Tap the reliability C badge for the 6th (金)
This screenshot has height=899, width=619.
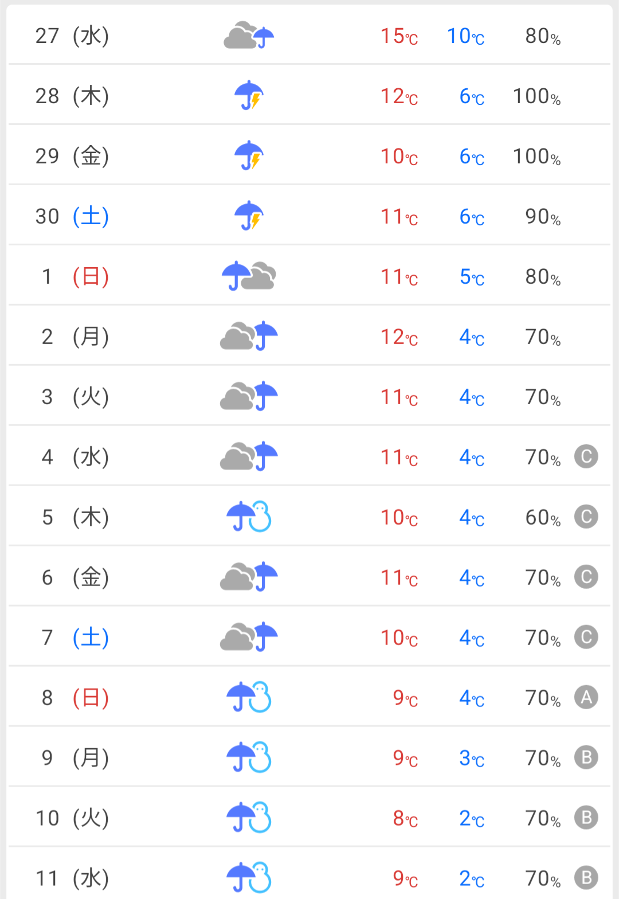586,577
